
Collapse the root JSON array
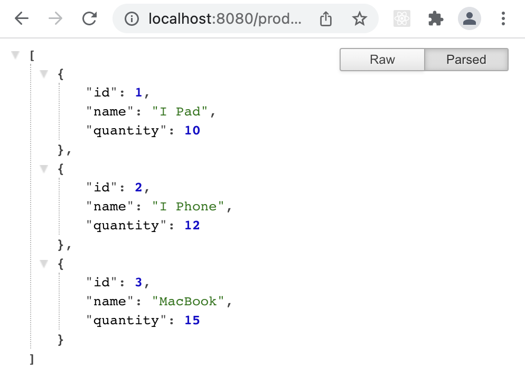pyautogui.click(x=15, y=54)
